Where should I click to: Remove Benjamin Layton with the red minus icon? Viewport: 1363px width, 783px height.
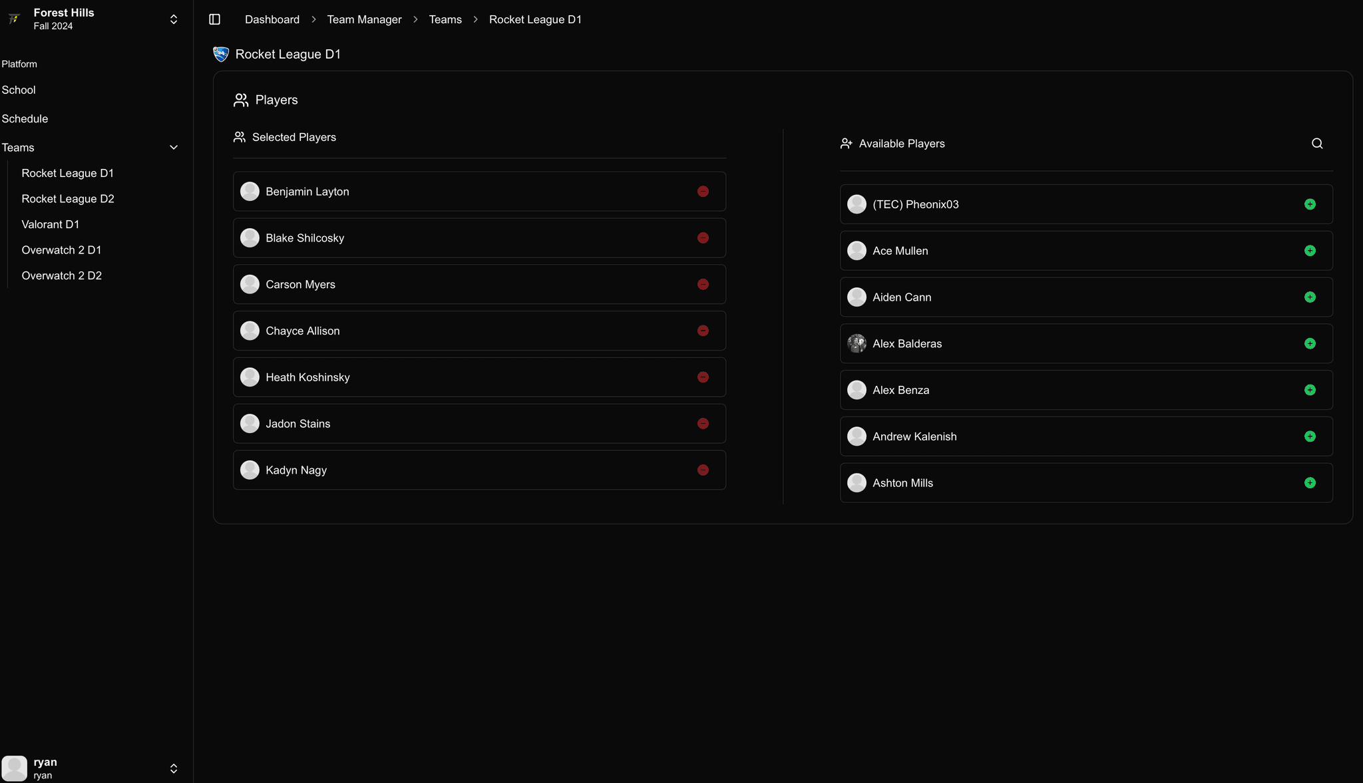(703, 192)
